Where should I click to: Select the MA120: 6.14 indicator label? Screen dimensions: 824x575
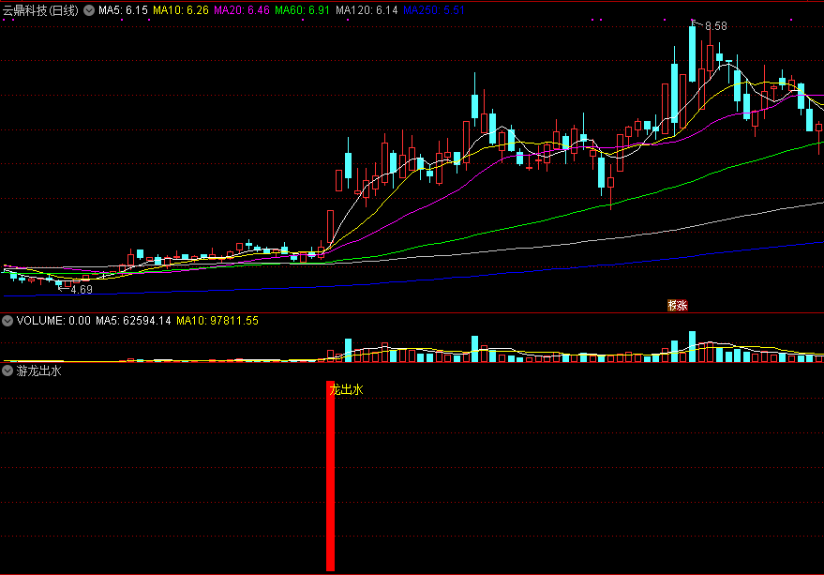click(x=367, y=10)
